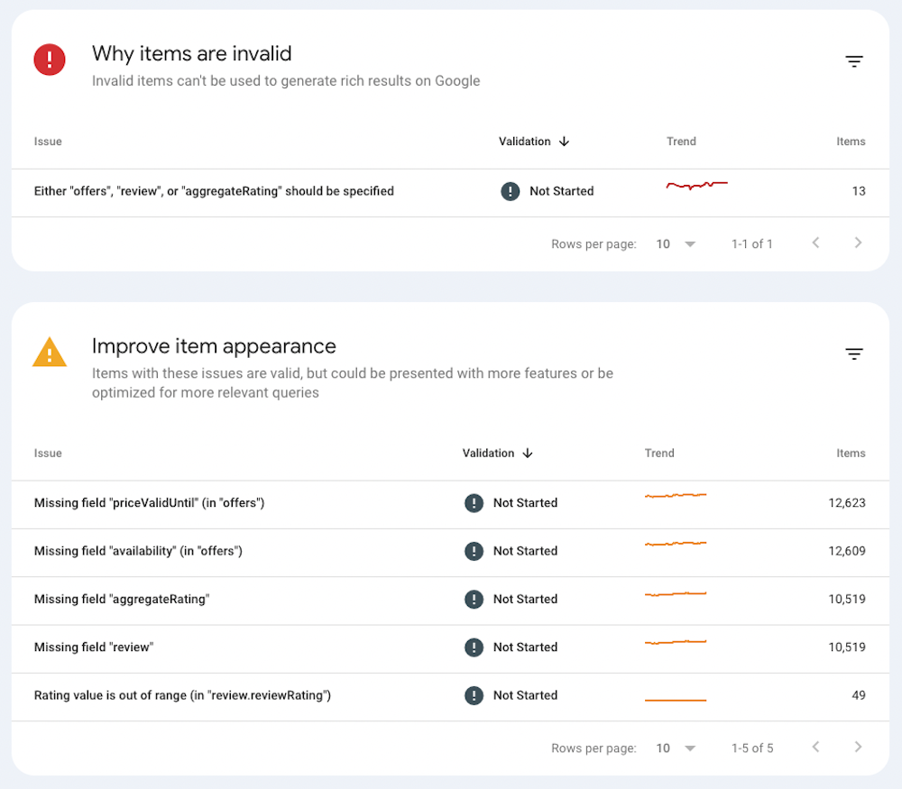Open the filter icon on 'Improve item appearance' card

click(854, 353)
